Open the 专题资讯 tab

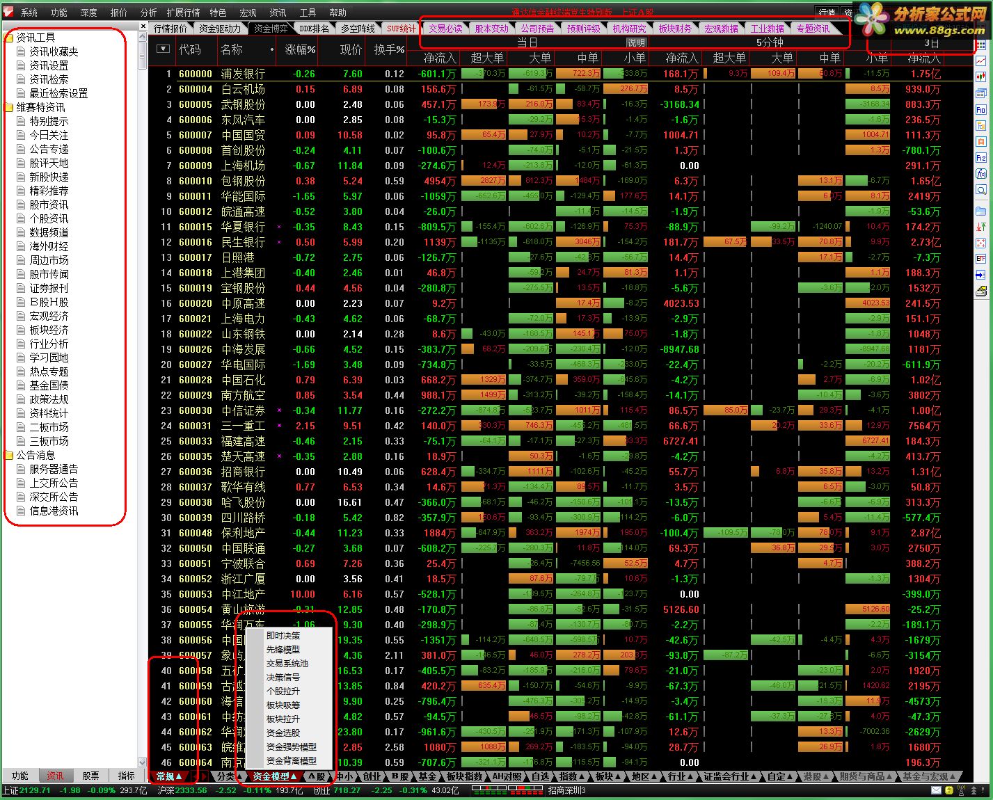[x=813, y=29]
